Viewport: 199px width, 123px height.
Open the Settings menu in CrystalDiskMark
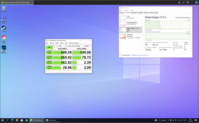click(52, 43)
